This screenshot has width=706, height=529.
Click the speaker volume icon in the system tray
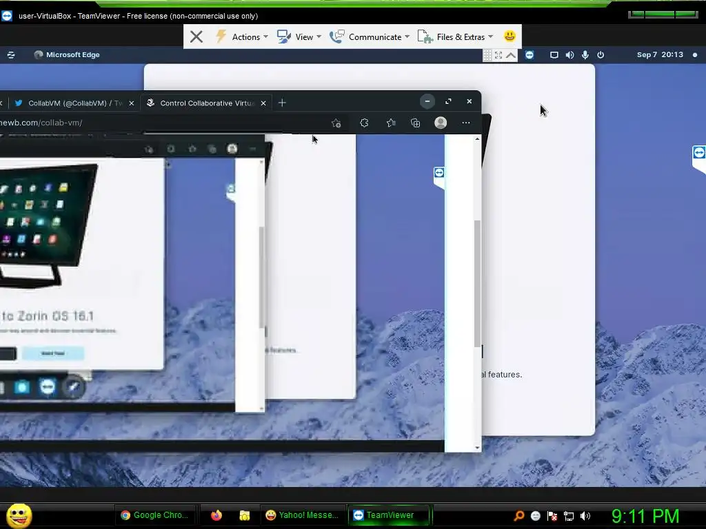(585, 516)
